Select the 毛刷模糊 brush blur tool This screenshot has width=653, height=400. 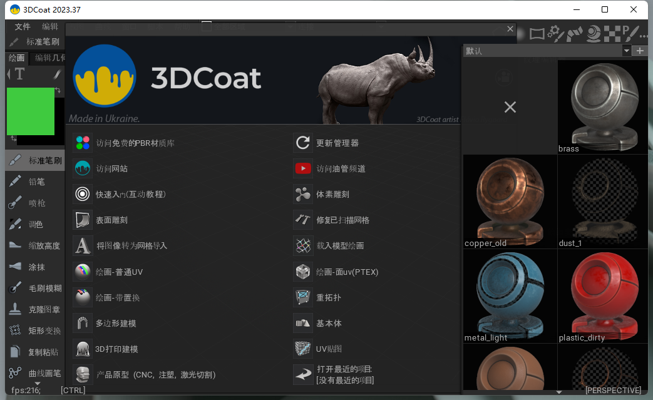tap(35, 288)
